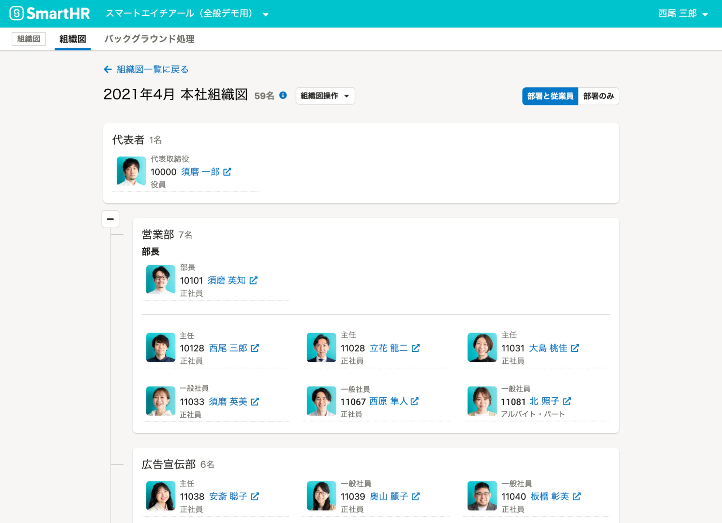This screenshot has width=722, height=523.
Task: Click the info icon beside 59名
Action: pos(283,95)
